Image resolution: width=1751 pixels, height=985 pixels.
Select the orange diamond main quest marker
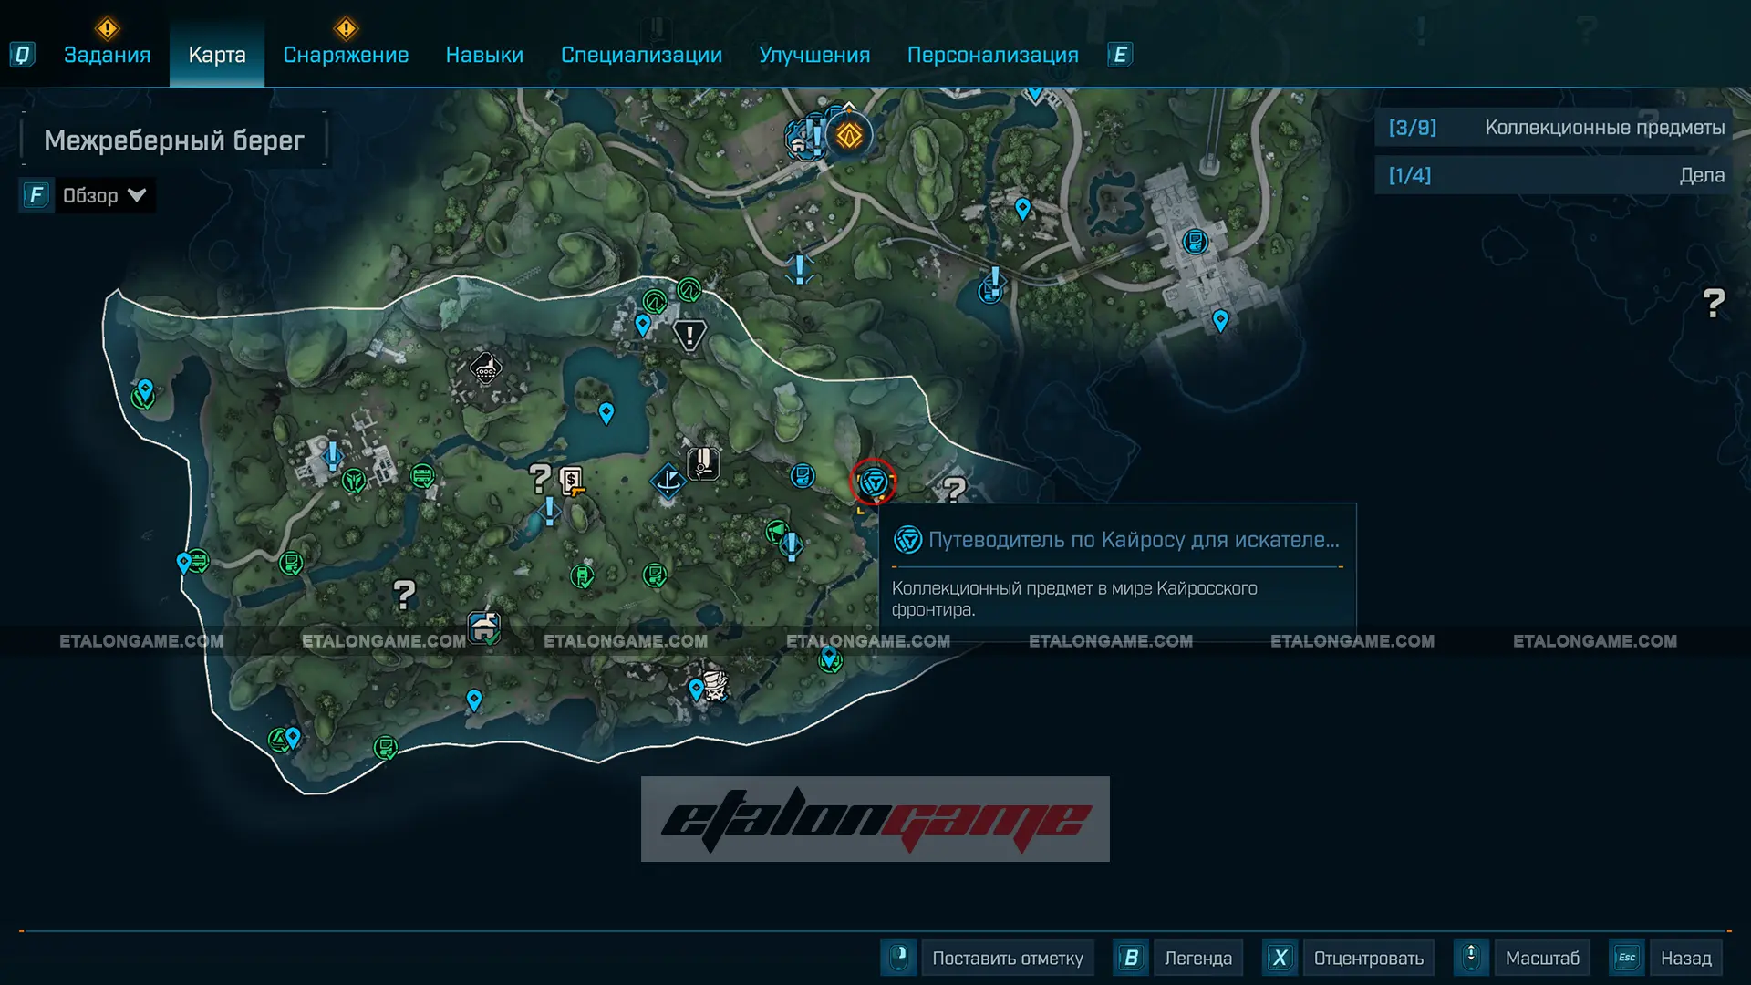(x=849, y=137)
